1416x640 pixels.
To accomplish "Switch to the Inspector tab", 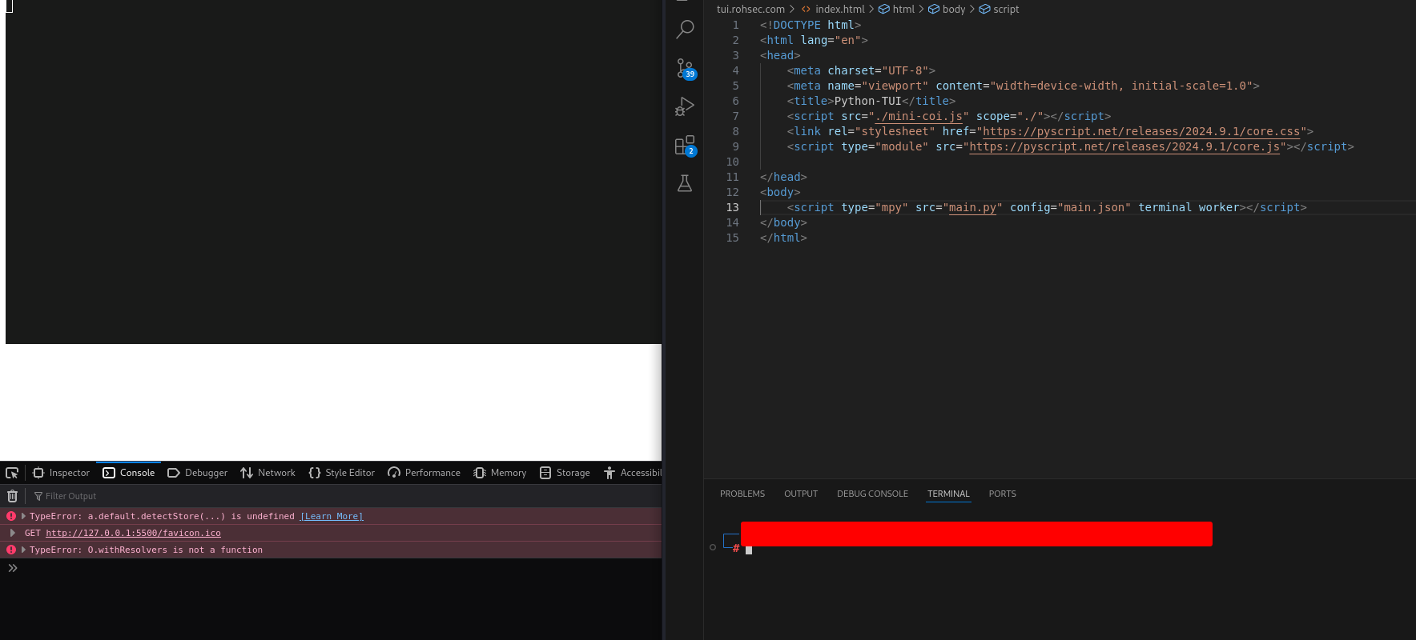I will [62, 473].
